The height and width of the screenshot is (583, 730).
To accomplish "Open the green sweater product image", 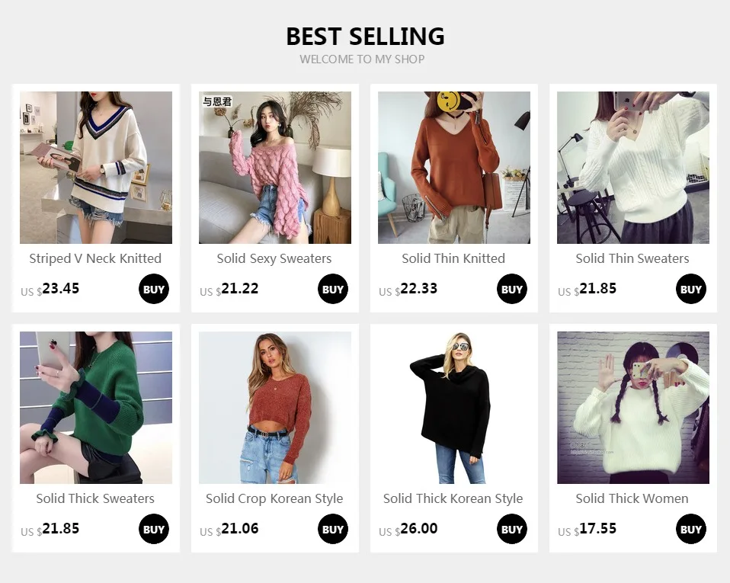I will (x=96, y=408).
